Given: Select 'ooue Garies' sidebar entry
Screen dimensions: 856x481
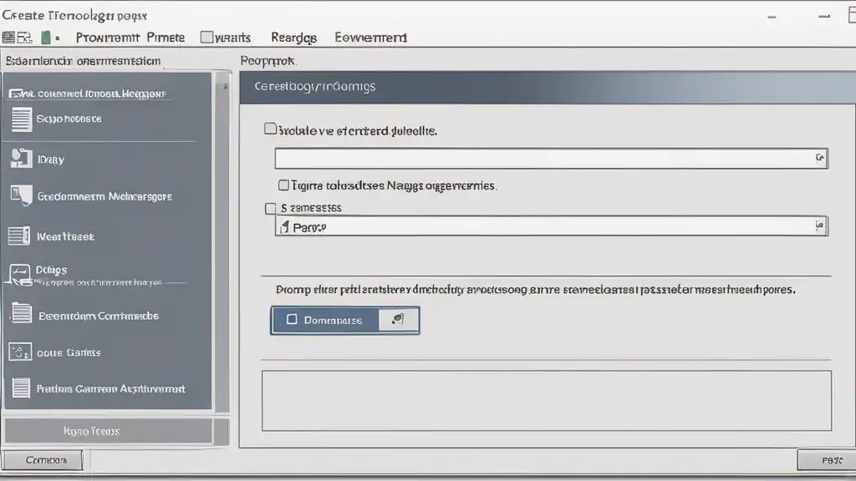Looking at the screenshot, I should coord(69,353).
